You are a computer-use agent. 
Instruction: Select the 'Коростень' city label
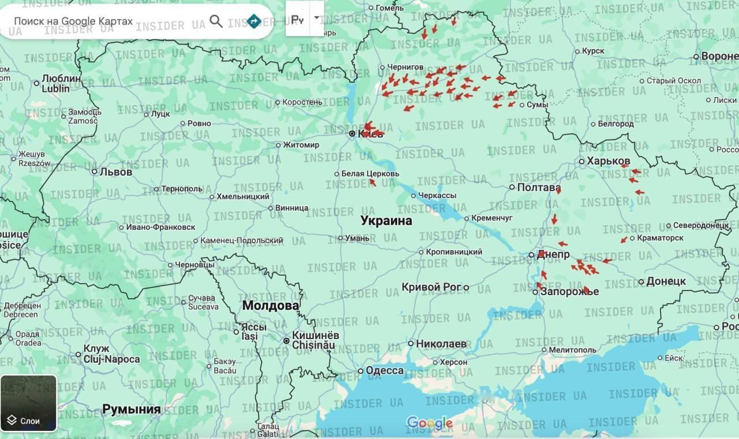point(303,102)
